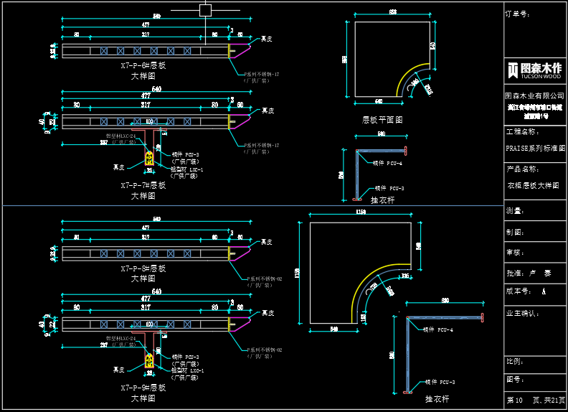Click the '制图:' title block field

tap(515, 232)
